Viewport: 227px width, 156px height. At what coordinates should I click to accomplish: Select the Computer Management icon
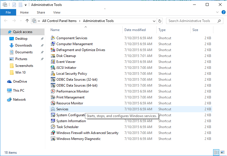[53, 44]
